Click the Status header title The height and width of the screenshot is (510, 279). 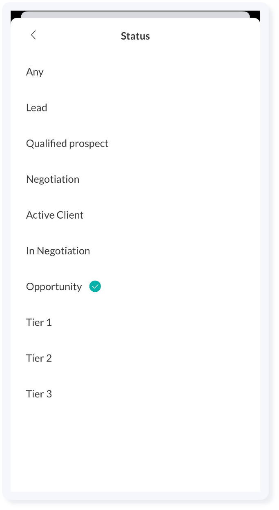pos(135,36)
